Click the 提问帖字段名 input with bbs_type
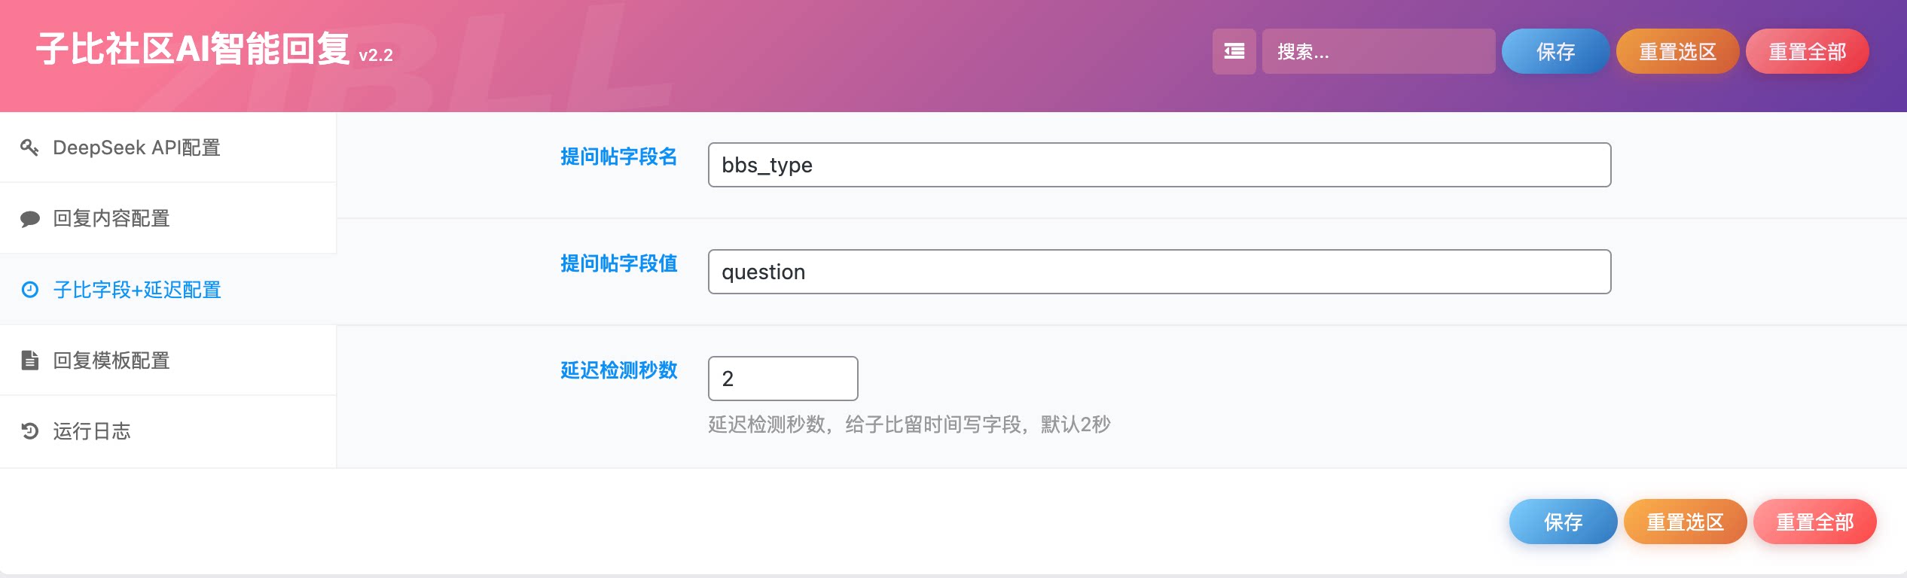The height and width of the screenshot is (578, 1907). click(x=1159, y=165)
